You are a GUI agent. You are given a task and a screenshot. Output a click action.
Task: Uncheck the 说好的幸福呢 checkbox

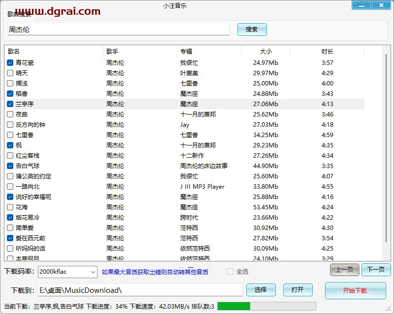point(10,197)
